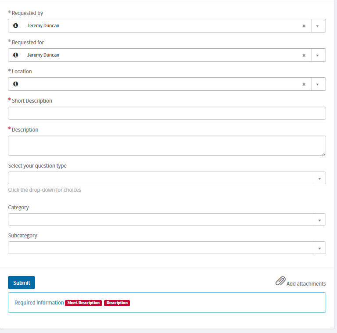Click the Short Description required tag
Viewport: 337px width, 333px height.
click(83, 303)
